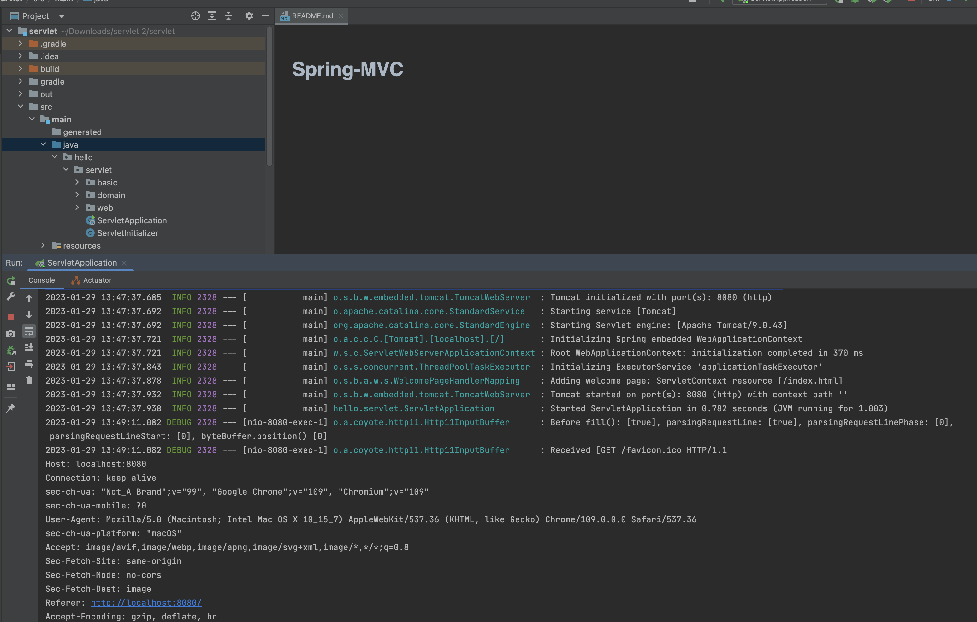This screenshot has width=977, height=622.
Task: Stop the running ServletApplication process
Action: tap(11, 317)
